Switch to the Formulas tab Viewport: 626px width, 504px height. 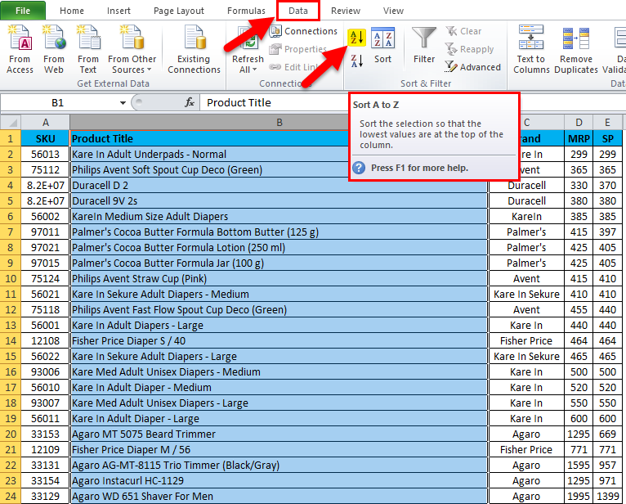[x=246, y=11]
